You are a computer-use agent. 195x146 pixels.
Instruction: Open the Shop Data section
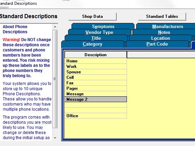coord(92,16)
